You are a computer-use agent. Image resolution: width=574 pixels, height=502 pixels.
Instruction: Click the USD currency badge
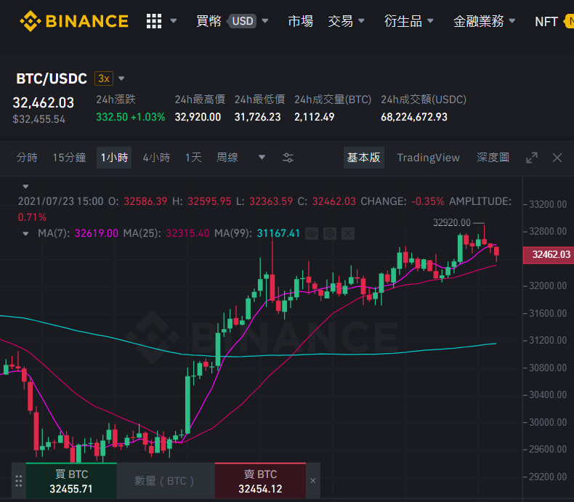[243, 21]
